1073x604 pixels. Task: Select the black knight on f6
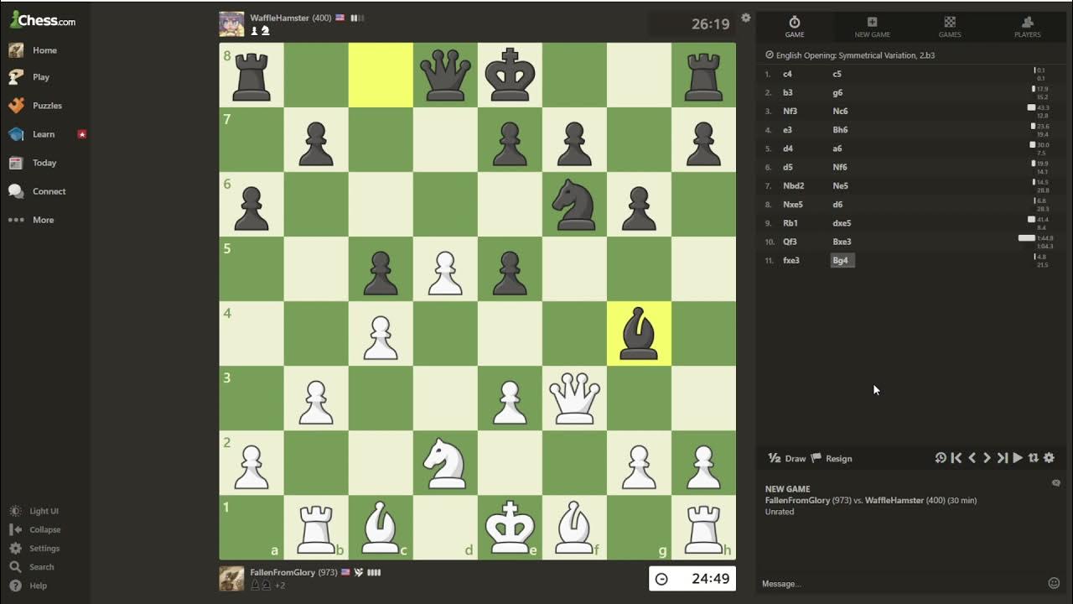tap(574, 205)
